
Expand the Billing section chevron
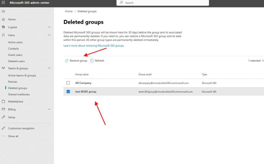[x=49, y=109]
